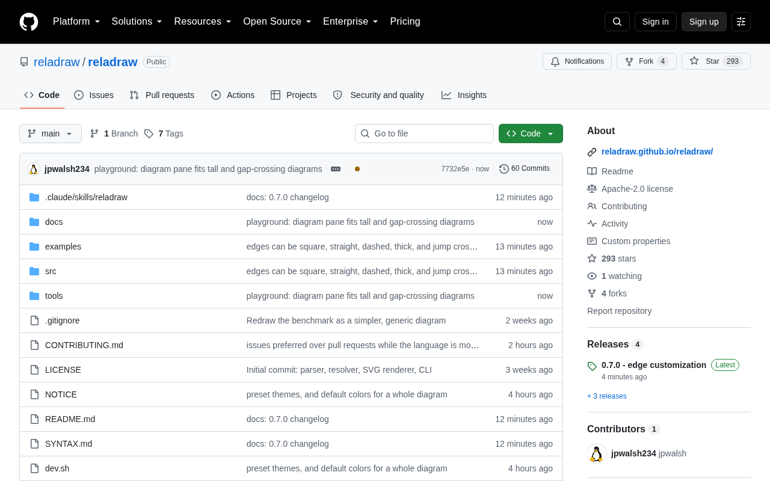Open the GitHub homepage logo
The width and height of the screenshot is (770, 481).
pos(29,22)
